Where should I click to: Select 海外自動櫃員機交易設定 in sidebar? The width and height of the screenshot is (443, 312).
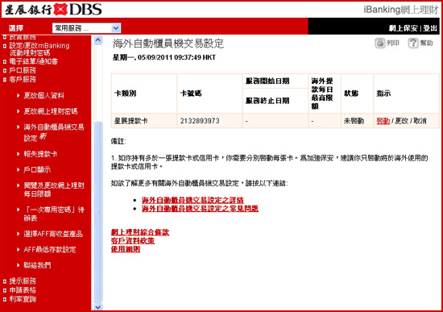[x=54, y=132]
